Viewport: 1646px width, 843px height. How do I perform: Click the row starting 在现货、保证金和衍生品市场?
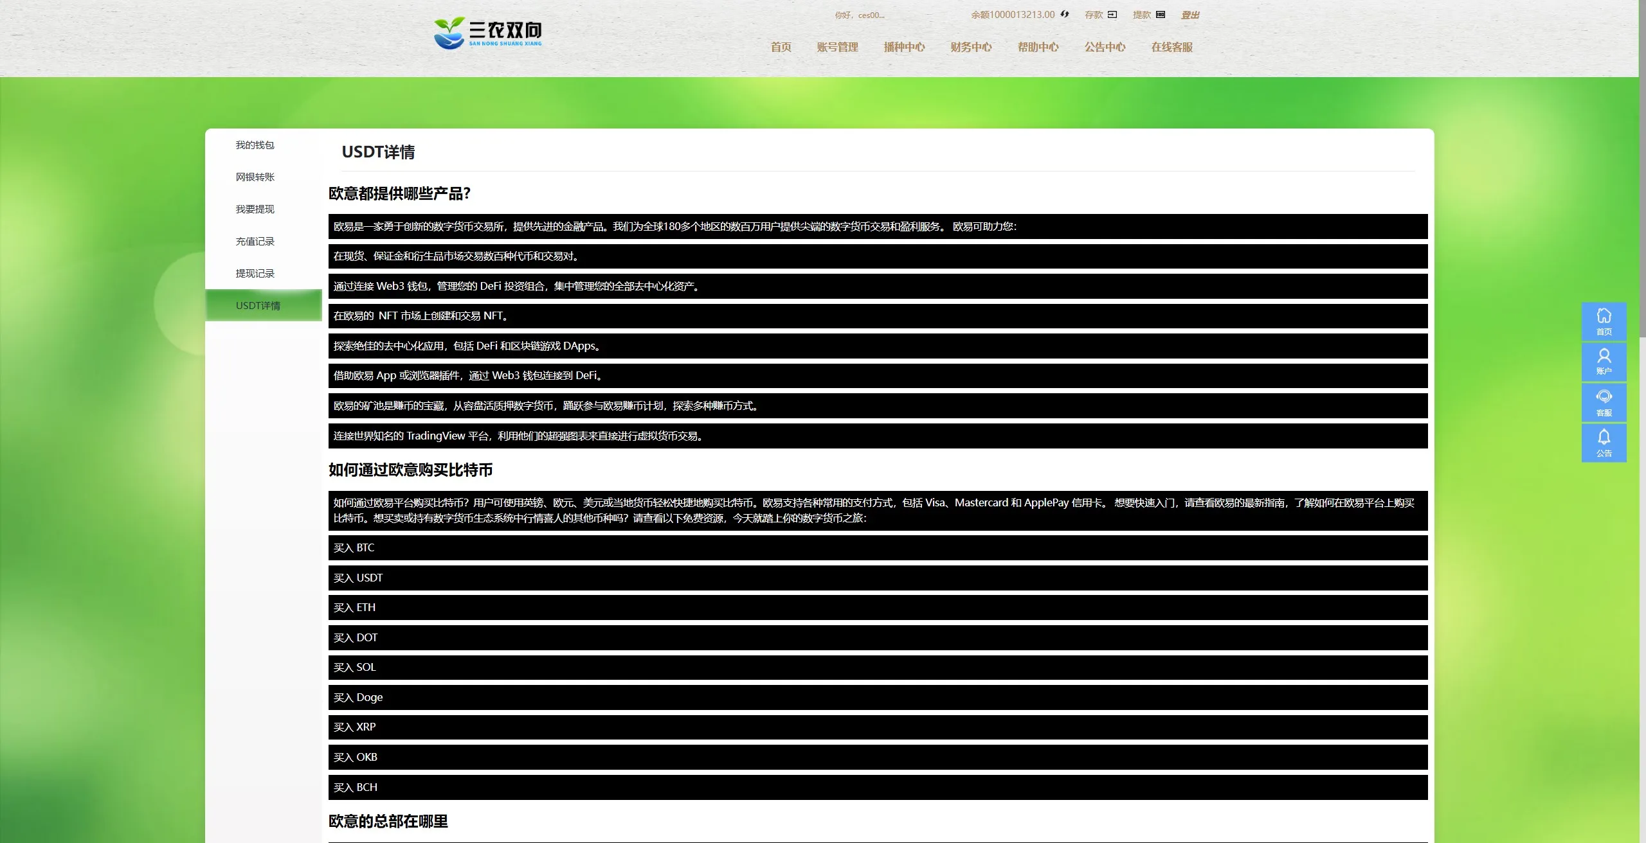click(878, 256)
